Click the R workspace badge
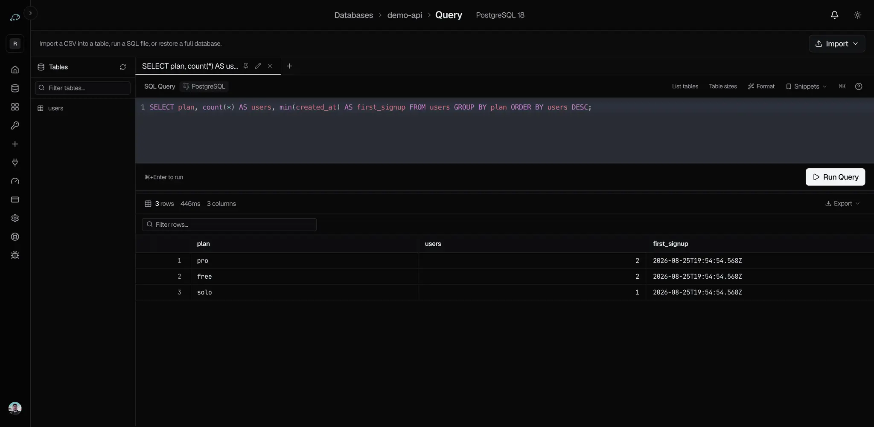 pyautogui.click(x=15, y=43)
